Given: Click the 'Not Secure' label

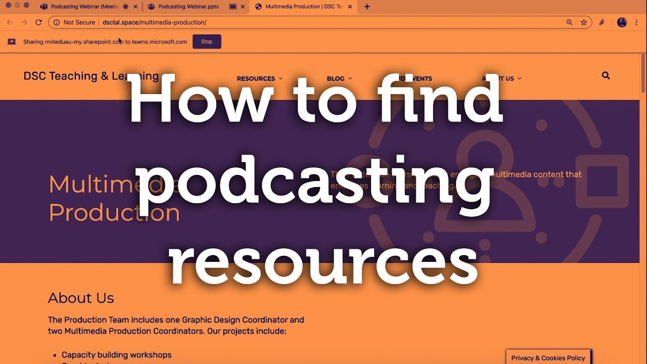Looking at the screenshot, I should pyautogui.click(x=79, y=22).
